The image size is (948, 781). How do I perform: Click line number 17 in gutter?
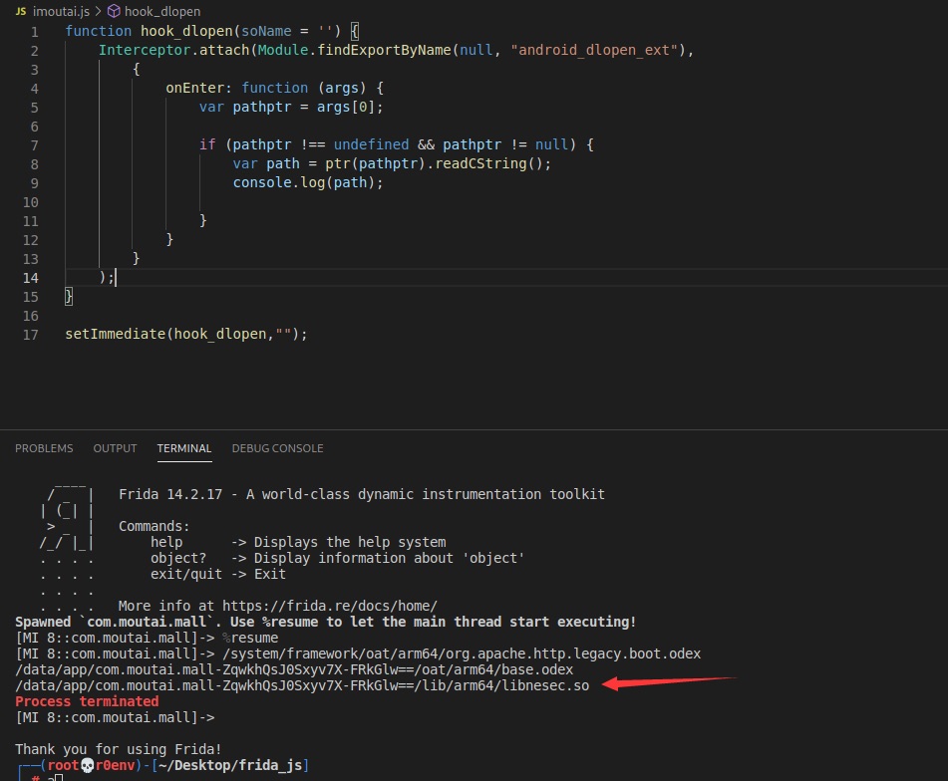[x=31, y=335]
